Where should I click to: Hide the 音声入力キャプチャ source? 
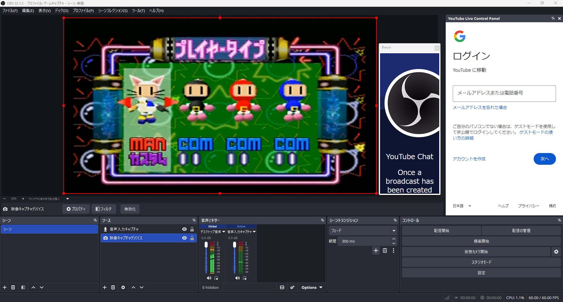point(184,229)
